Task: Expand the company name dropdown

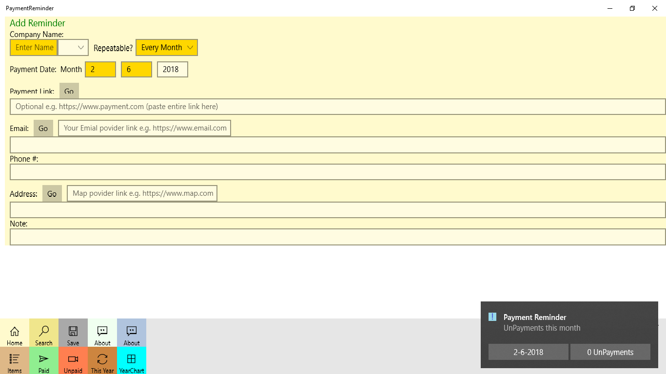Action: click(x=73, y=47)
